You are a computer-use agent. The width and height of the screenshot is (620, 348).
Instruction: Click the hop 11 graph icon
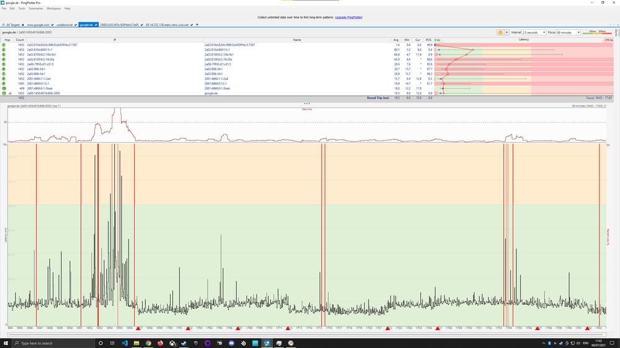click(9, 93)
